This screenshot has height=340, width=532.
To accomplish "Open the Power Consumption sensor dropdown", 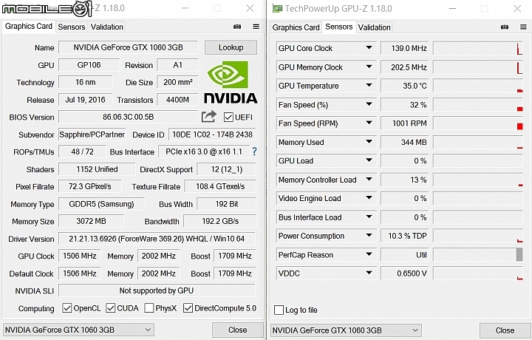I will pos(369,236).
